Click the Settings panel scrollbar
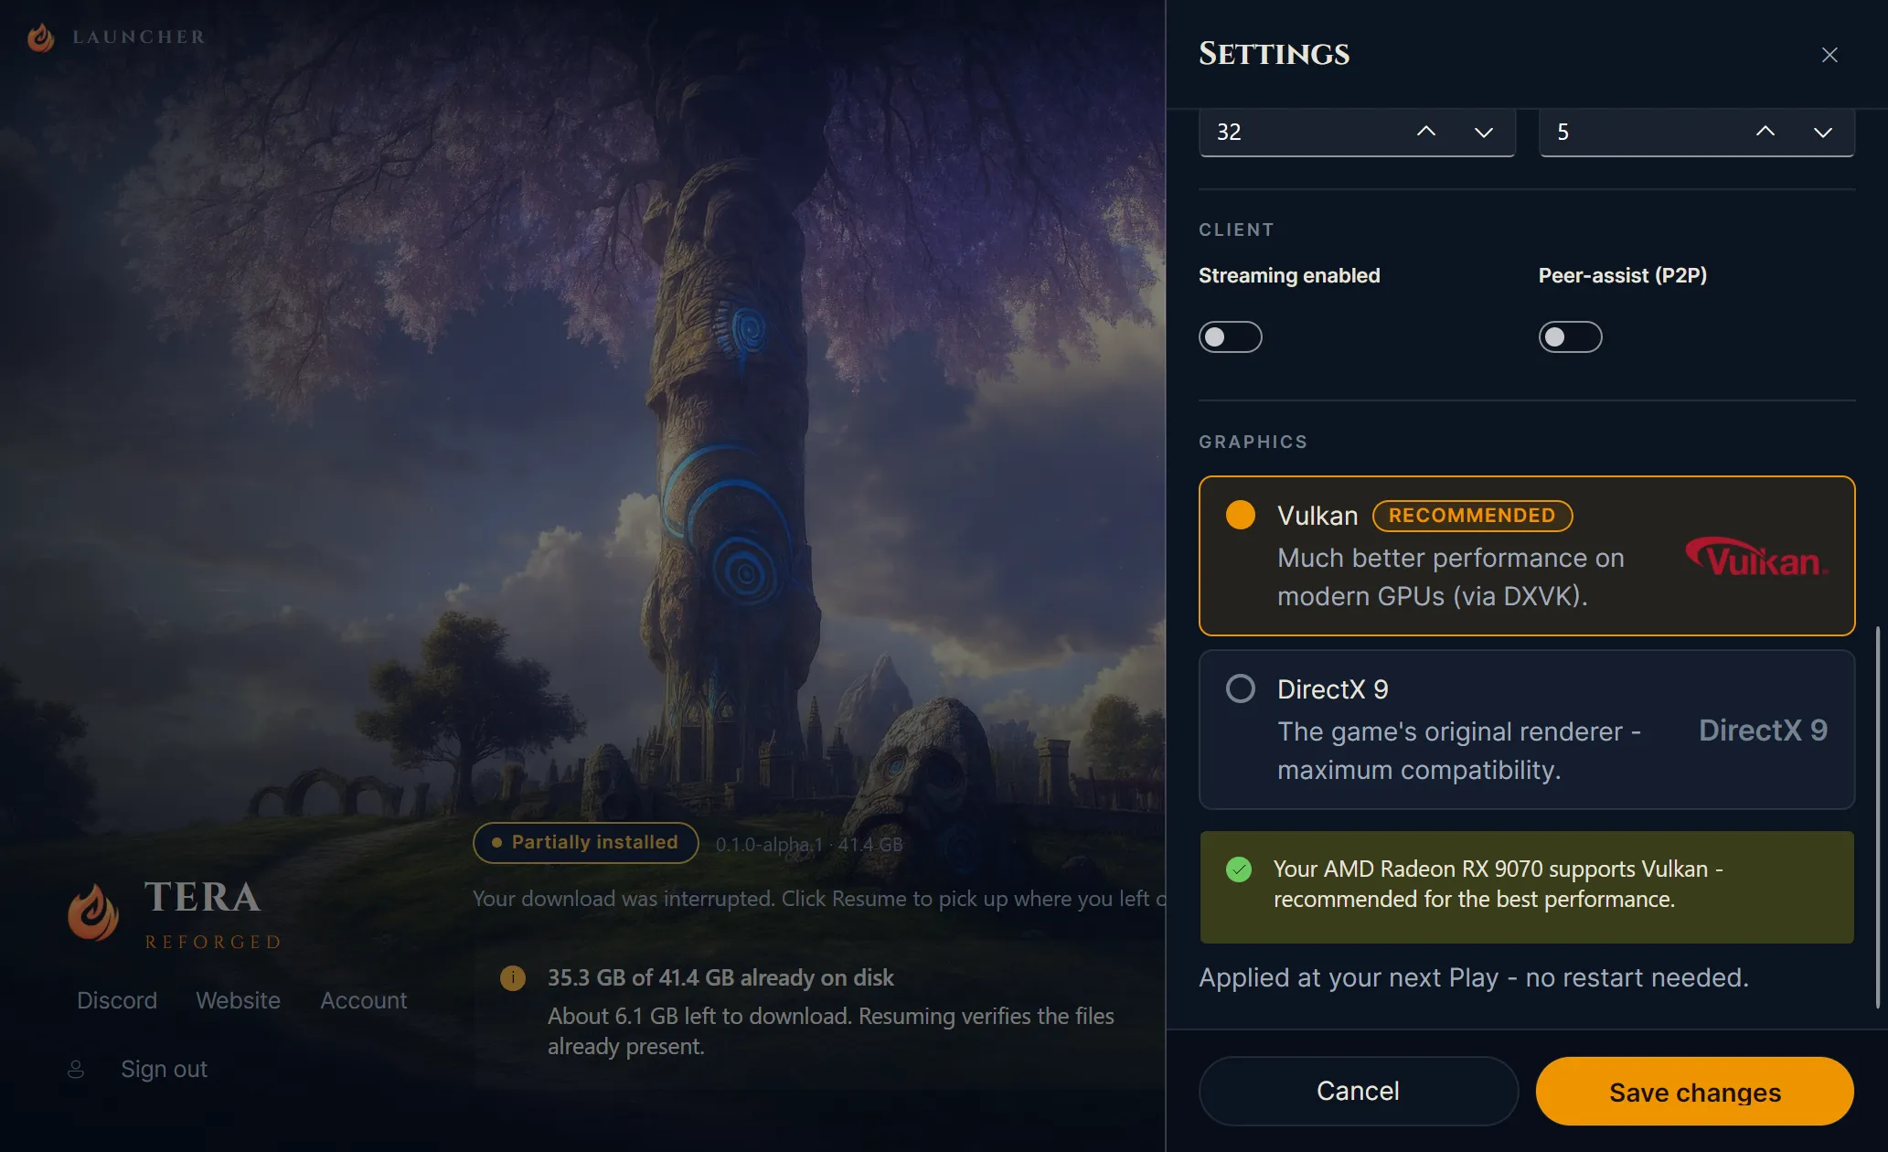Screen dimensions: 1888x1152 [1879, 816]
